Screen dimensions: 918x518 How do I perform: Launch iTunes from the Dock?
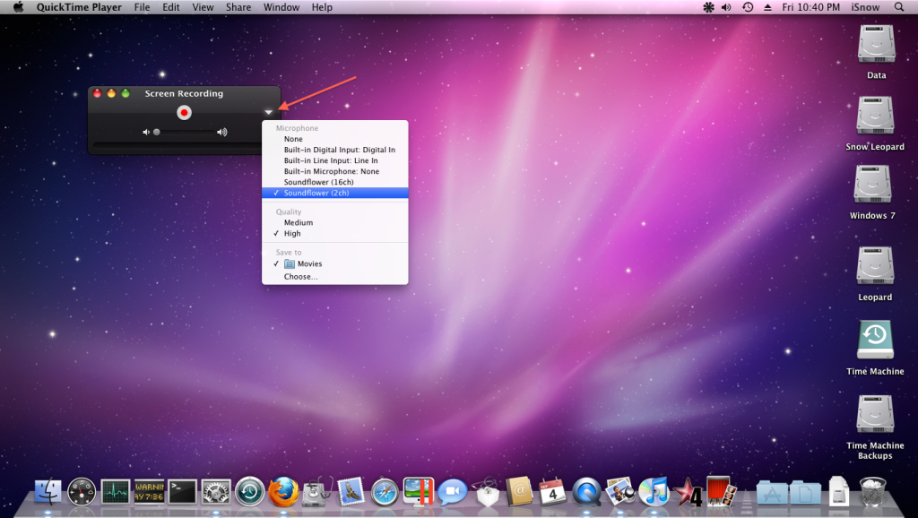(654, 492)
